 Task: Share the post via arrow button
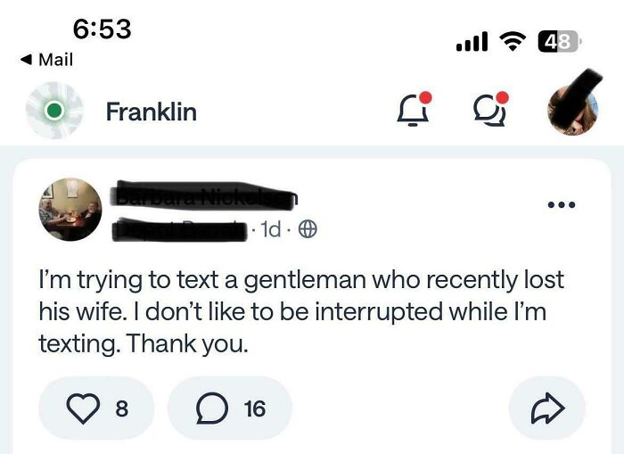point(546,408)
